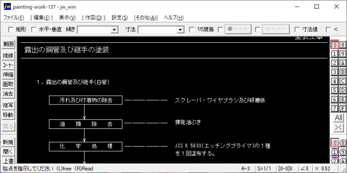The height and width of the screenshot is (173, 347).
Task: Click the 新規 new file button
Action: click(x=8, y=142)
